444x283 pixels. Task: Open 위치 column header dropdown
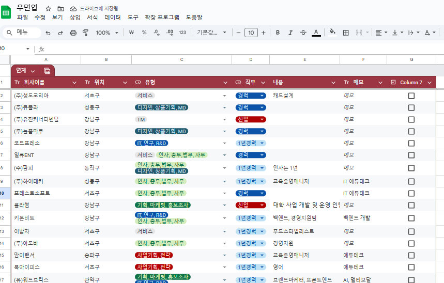tap(125, 83)
